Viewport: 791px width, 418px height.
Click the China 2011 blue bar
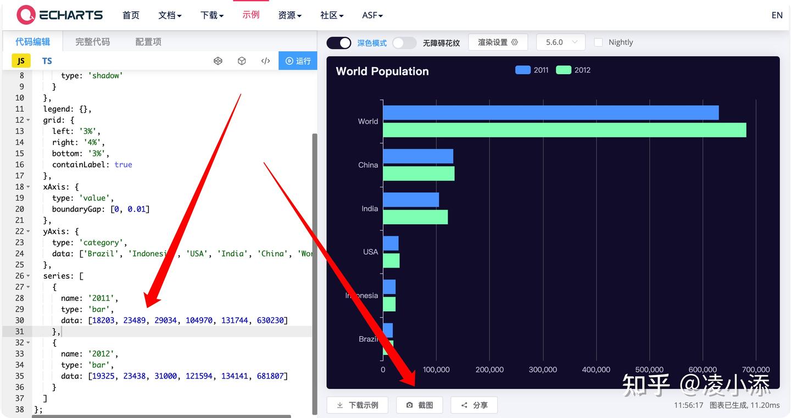418,156
